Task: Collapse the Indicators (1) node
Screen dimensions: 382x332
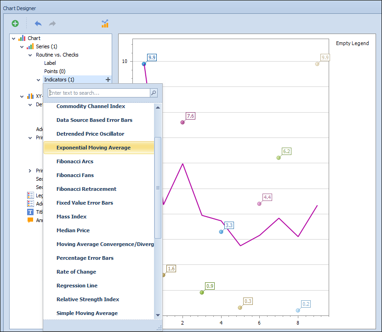Action: 39,80
